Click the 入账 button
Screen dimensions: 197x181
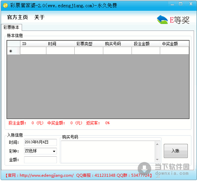(176, 151)
